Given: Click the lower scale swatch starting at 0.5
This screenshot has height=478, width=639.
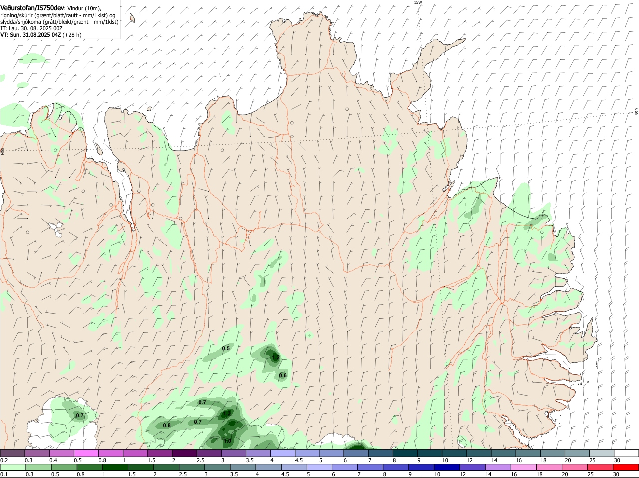Looking at the screenshot, I should point(64,467).
